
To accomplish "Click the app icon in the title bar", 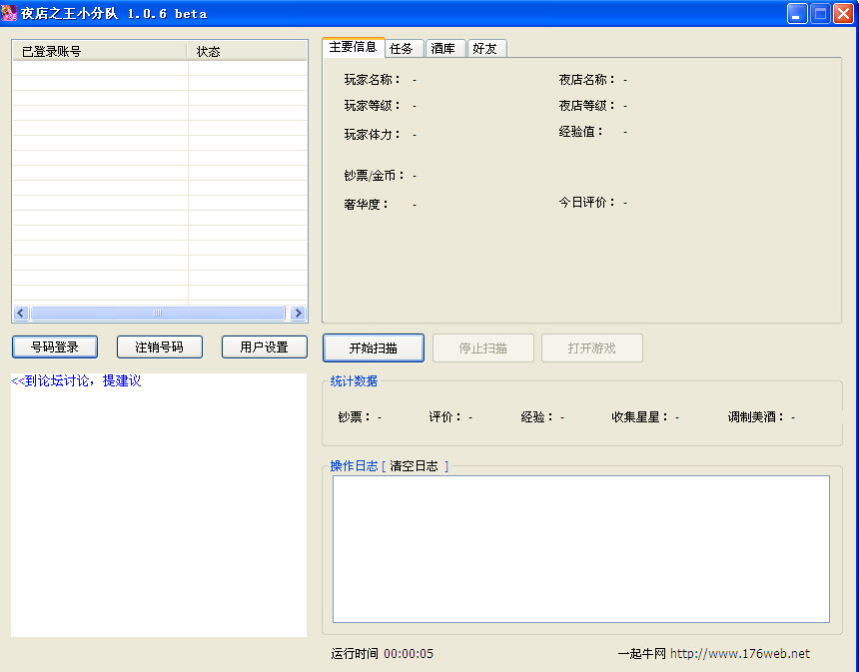I will point(10,13).
